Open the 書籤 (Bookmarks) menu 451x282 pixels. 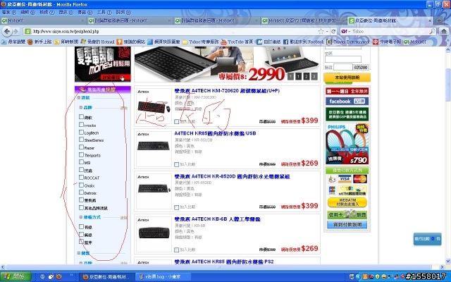[85, 13]
